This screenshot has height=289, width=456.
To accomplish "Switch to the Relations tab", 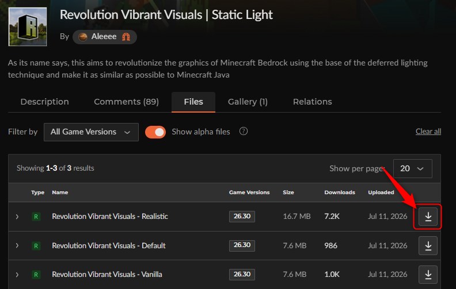I will tap(312, 102).
